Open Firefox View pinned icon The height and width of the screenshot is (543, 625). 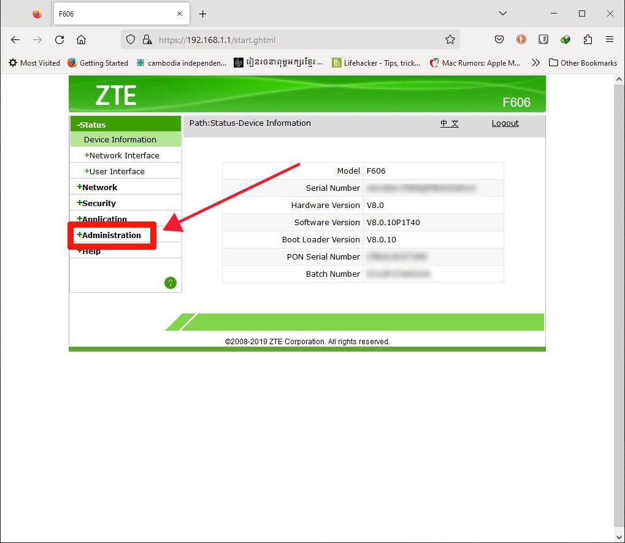(37, 14)
